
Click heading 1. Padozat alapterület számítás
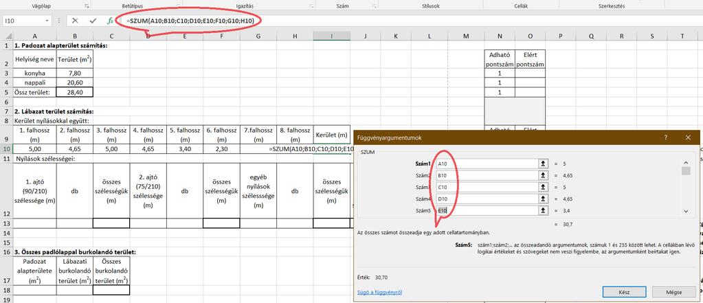(61, 45)
